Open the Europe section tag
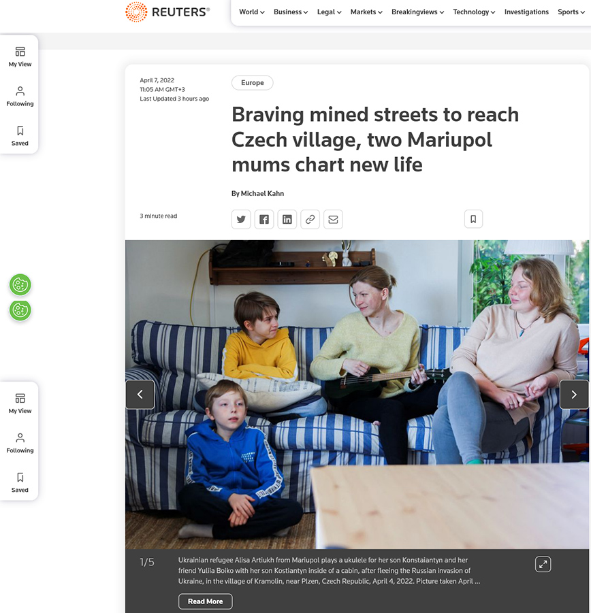The width and height of the screenshot is (591, 613). click(x=252, y=83)
